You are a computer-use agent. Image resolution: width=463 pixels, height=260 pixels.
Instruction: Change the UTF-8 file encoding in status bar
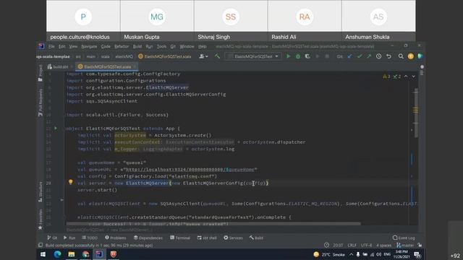tap(366, 245)
